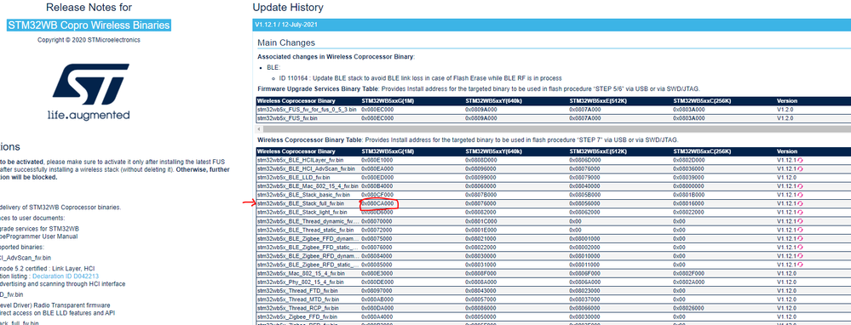The image size is (851, 325).
Task: Click 0x08016000 address in BLE_Stack_full row
Action: 689,203
